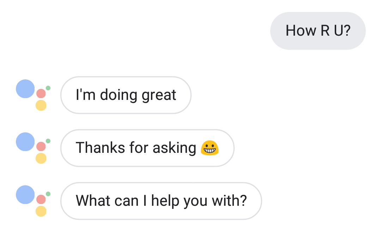The image size is (381, 234).
Task: Click yellow circle of logo beside "Thanks for asking"
Action: (x=41, y=158)
